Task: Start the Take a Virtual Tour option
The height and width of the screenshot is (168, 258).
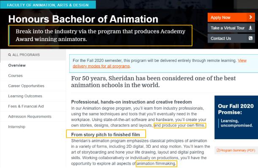Action: point(231,28)
